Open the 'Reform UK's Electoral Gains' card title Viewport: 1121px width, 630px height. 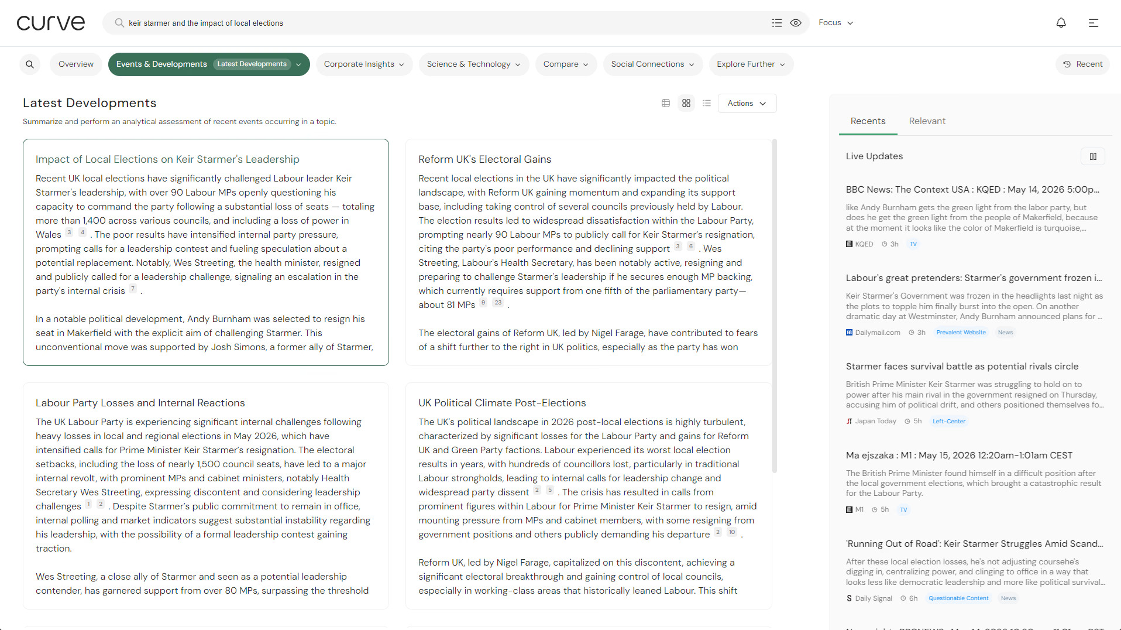pos(484,159)
